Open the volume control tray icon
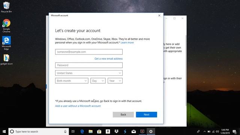The width and height of the screenshot is (240, 135). pos(217,132)
